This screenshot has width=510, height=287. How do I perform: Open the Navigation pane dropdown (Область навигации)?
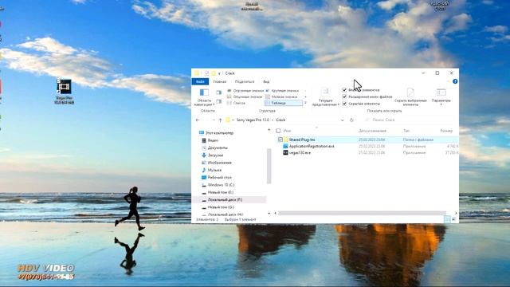(x=204, y=103)
